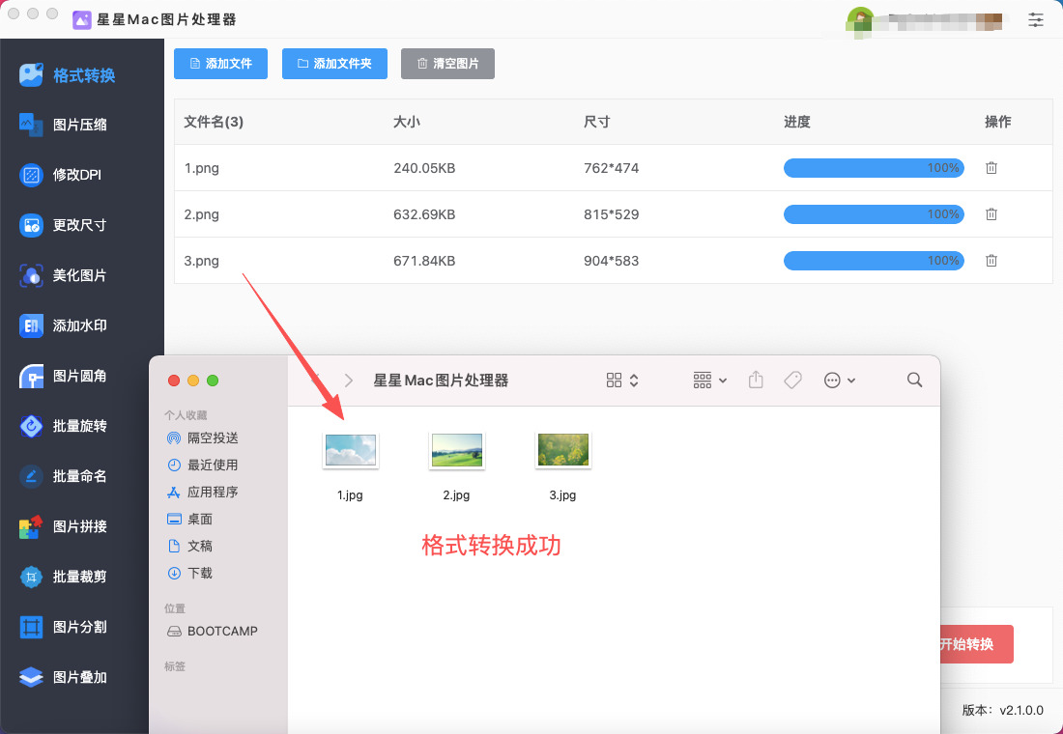Open 下载 in the Finder sidebar

point(200,573)
